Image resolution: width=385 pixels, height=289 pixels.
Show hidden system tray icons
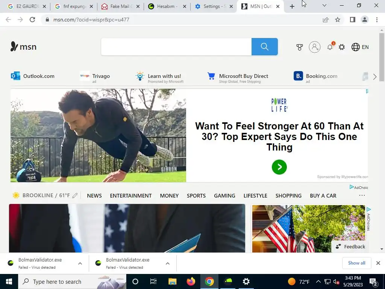click(x=318, y=281)
